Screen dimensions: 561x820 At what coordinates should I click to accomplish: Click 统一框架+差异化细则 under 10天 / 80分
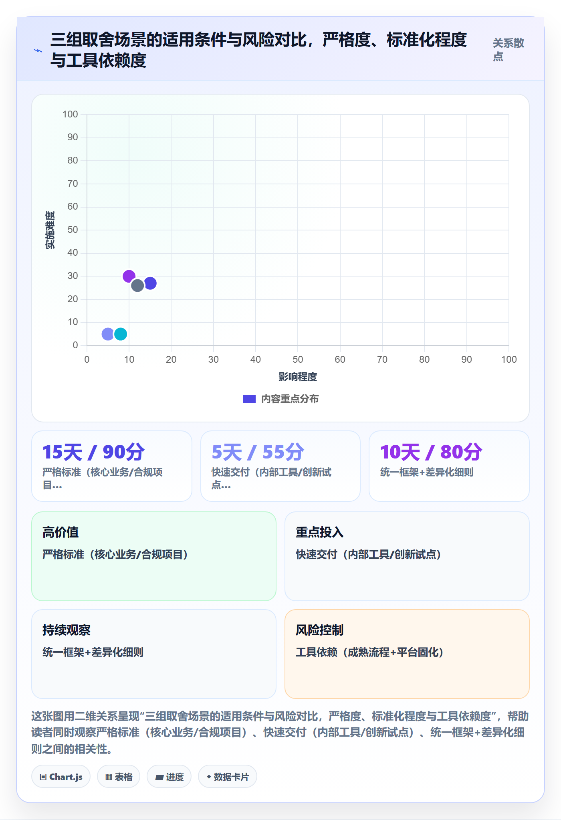[427, 472]
